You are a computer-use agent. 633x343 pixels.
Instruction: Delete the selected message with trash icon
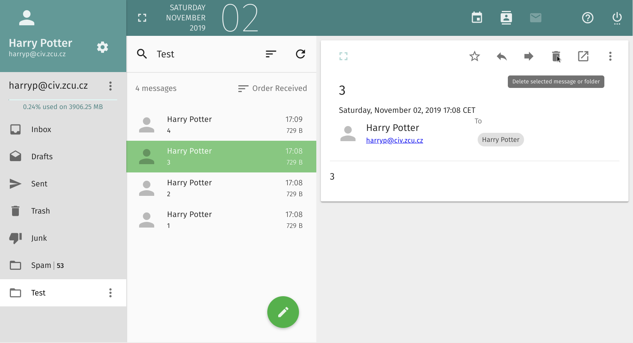tap(556, 57)
